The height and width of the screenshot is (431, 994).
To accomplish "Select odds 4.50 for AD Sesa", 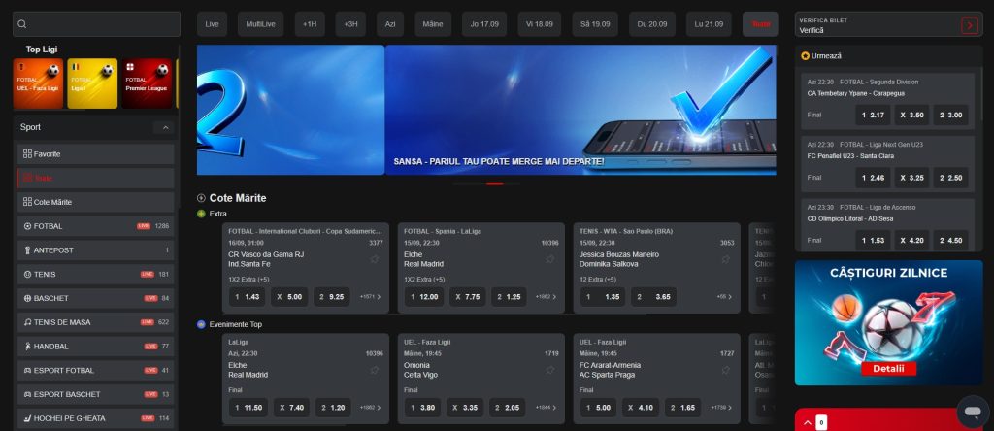I will (x=951, y=241).
